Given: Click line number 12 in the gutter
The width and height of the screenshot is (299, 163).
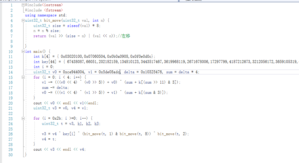Looking at the screenshot, I should coord(11,62).
